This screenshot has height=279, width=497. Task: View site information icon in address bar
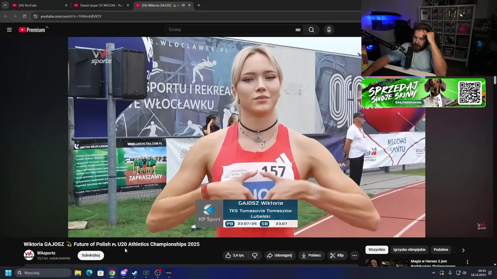35,16
